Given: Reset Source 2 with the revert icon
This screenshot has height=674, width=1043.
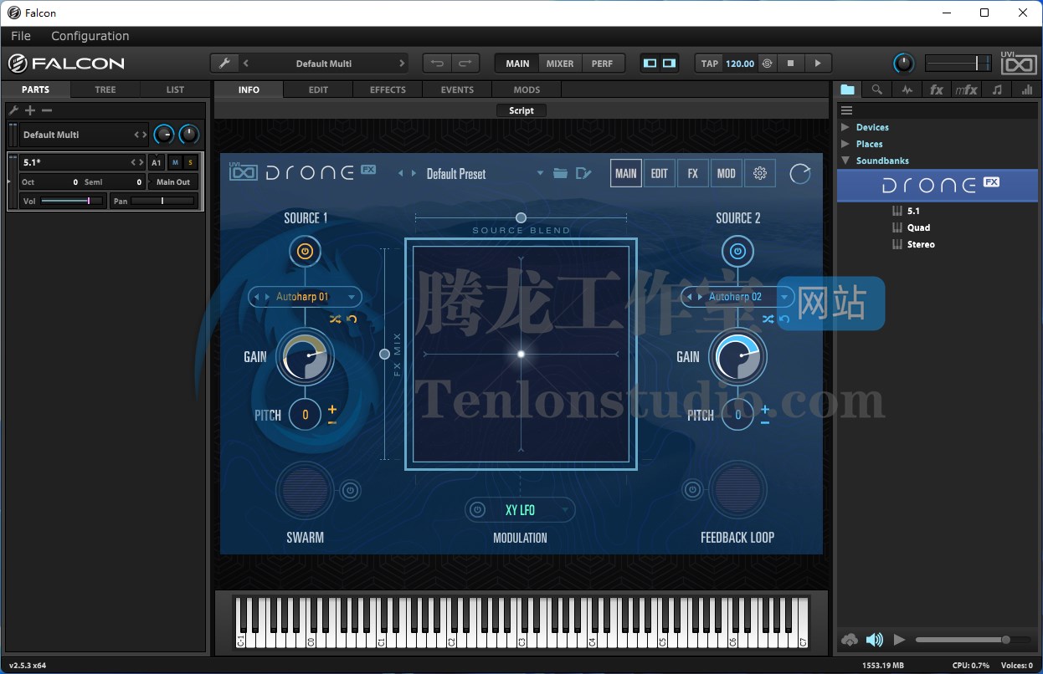Looking at the screenshot, I should point(784,319).
